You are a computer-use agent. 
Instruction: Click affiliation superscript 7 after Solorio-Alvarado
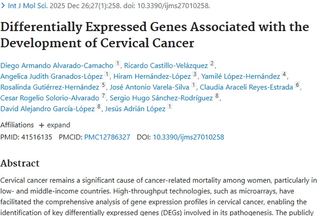103,96
